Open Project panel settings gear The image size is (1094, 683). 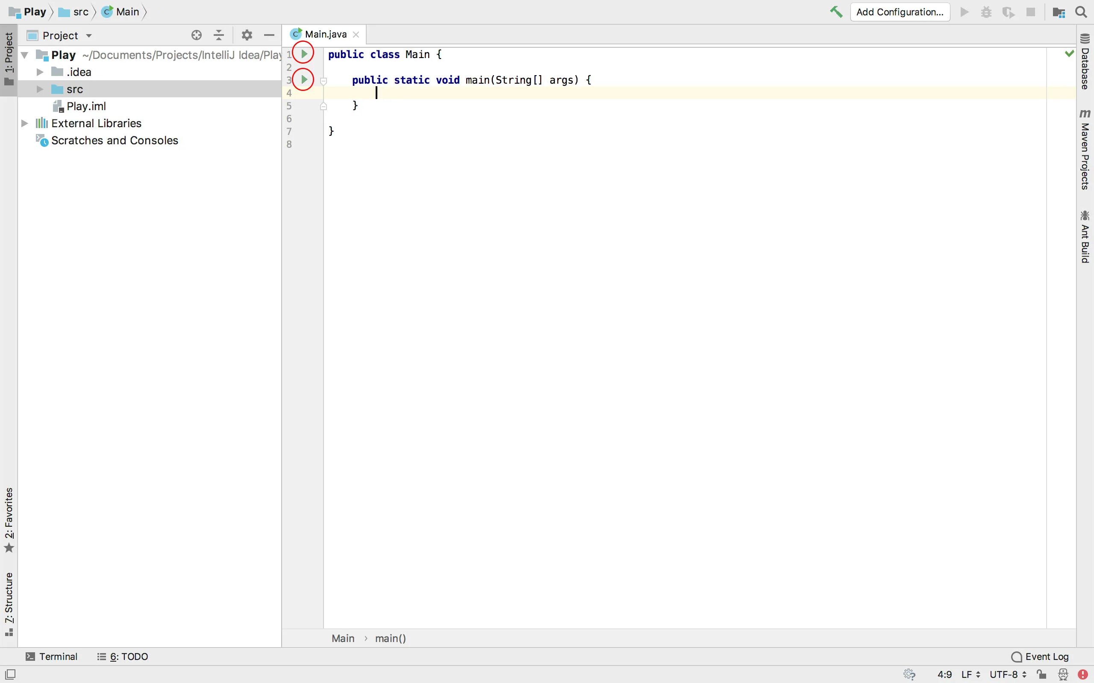click(x=247, y=35)
